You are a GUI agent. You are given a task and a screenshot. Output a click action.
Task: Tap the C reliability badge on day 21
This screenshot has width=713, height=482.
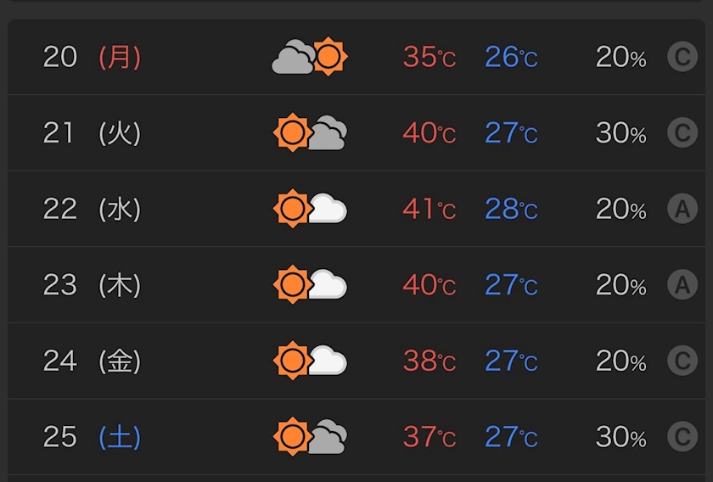(x=682, y=132)
